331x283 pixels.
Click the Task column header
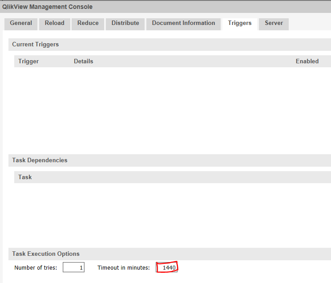[x=25, y=177]
